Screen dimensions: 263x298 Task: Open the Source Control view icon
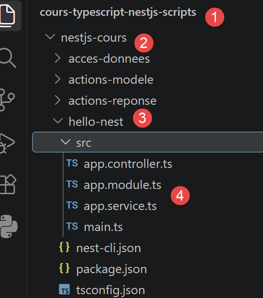click(7, 100)
